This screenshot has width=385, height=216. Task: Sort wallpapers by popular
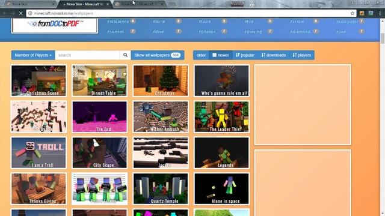coord(245,55)
